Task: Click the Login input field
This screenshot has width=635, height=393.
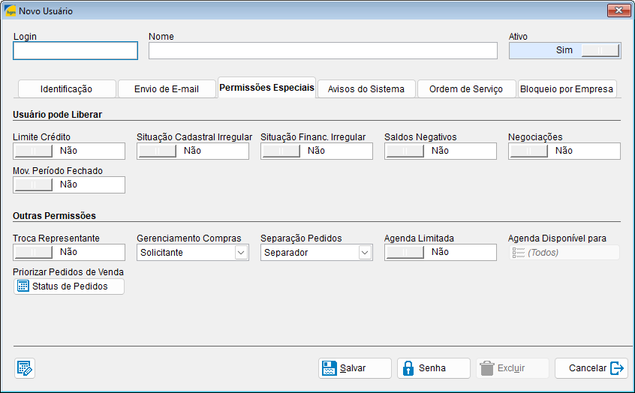Action: [x=76, y=50]
